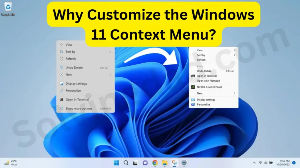Click grid View icon in left menu
The height and width of the screenshot is (168, 300).
[x=62, y=45]
